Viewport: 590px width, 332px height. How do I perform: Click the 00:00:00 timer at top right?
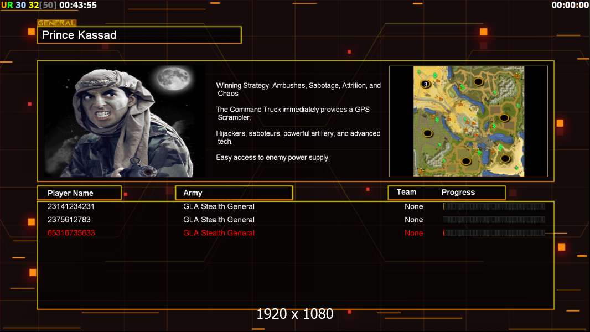(x=570, y=6)
